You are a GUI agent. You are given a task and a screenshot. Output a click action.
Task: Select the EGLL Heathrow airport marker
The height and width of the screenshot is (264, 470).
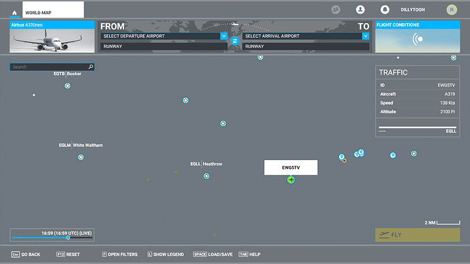[206, 176]
